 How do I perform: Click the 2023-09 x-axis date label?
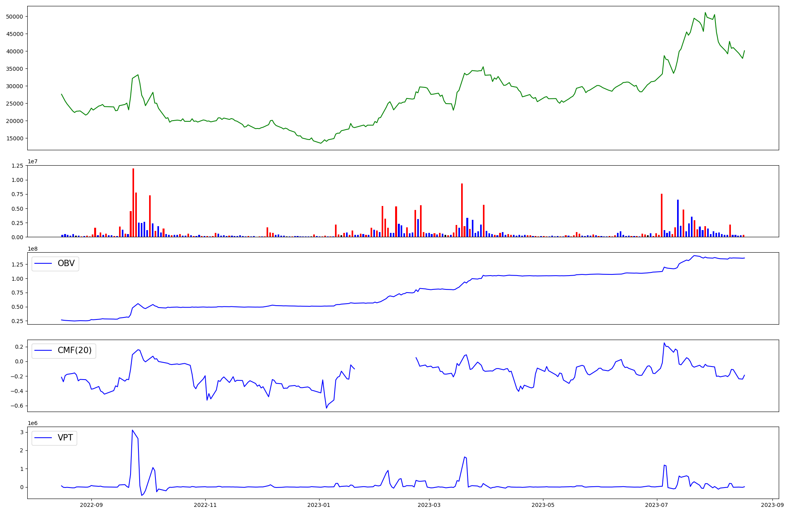click(772, 505)
